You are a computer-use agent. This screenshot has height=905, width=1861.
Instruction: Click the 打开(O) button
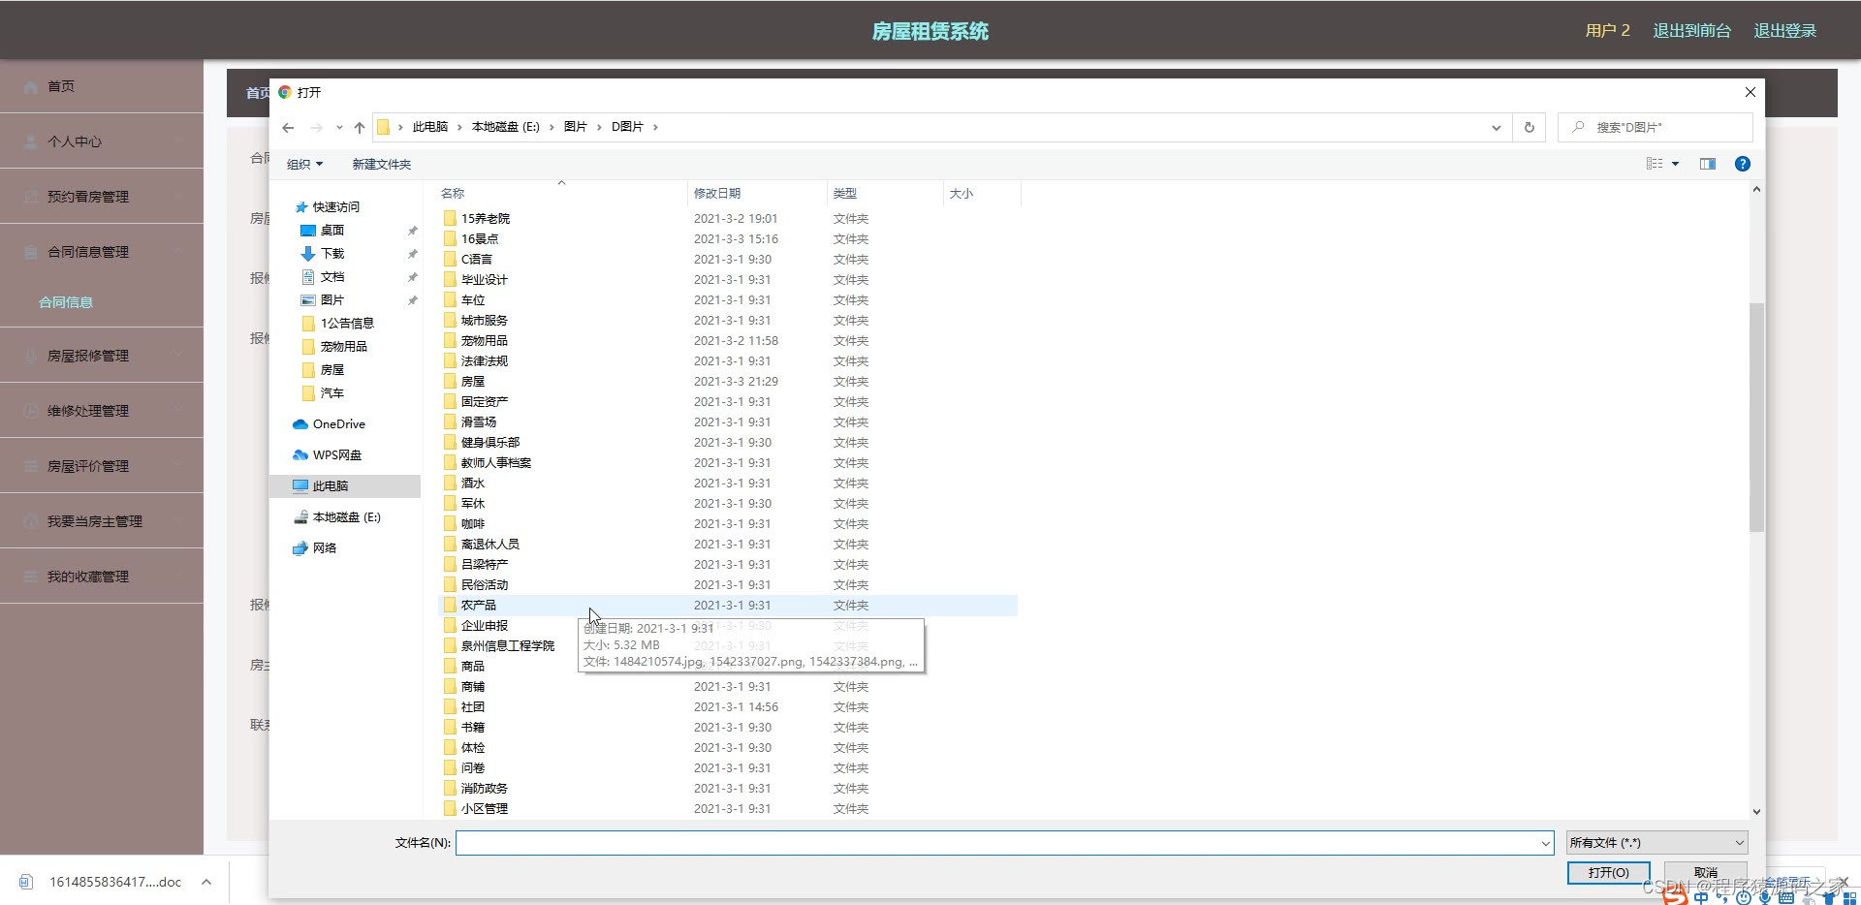pos(1607,872)
